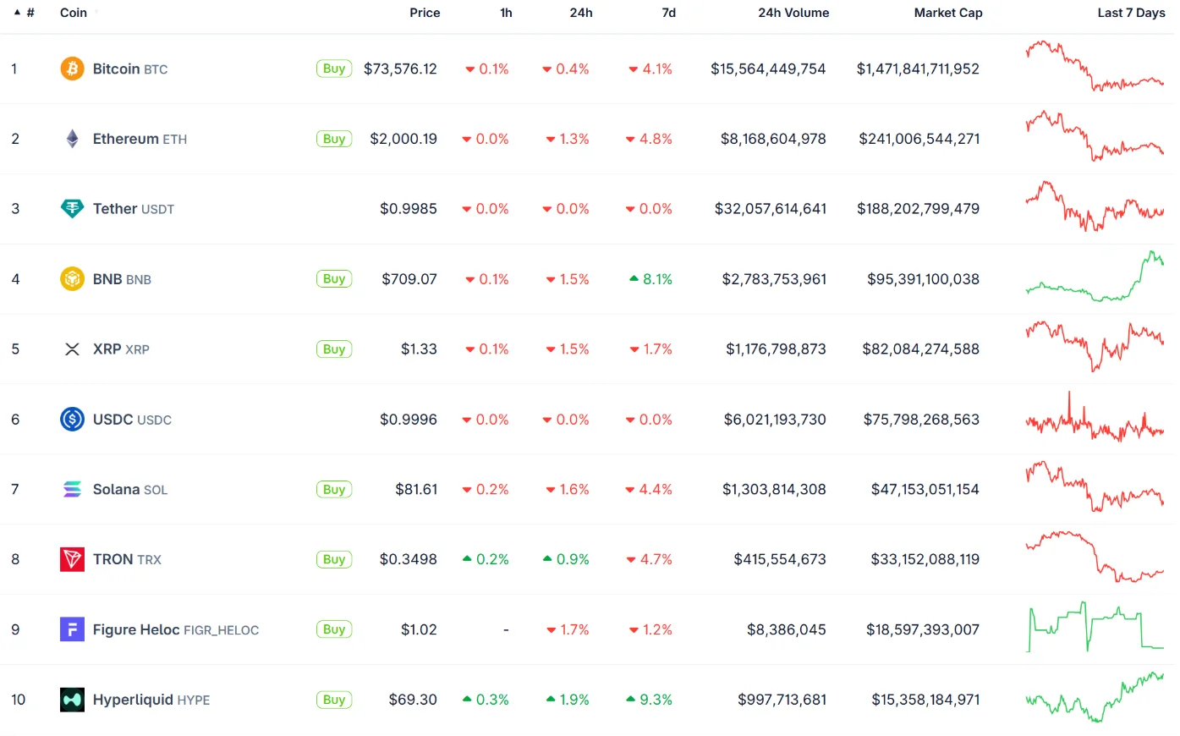Click the Buy button for Hyperliquid

tap(334, 700)
